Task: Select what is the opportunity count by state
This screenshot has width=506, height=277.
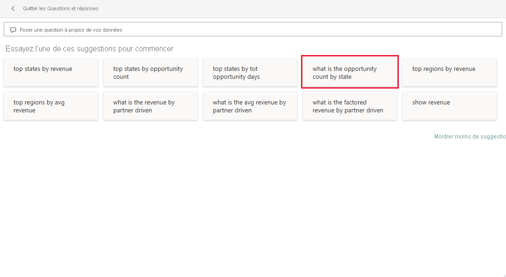Action: [x=350, y=72]
